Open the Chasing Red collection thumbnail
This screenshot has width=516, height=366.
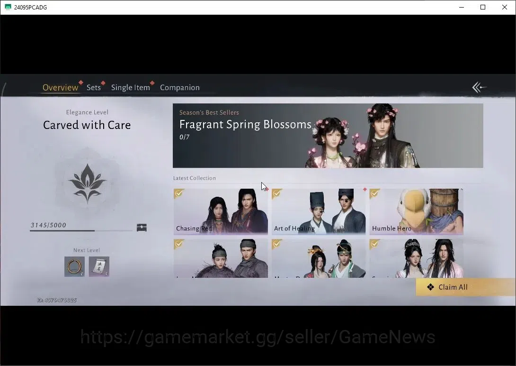coord(221,211)
